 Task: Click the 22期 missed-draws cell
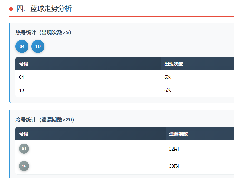pos(174,149)
